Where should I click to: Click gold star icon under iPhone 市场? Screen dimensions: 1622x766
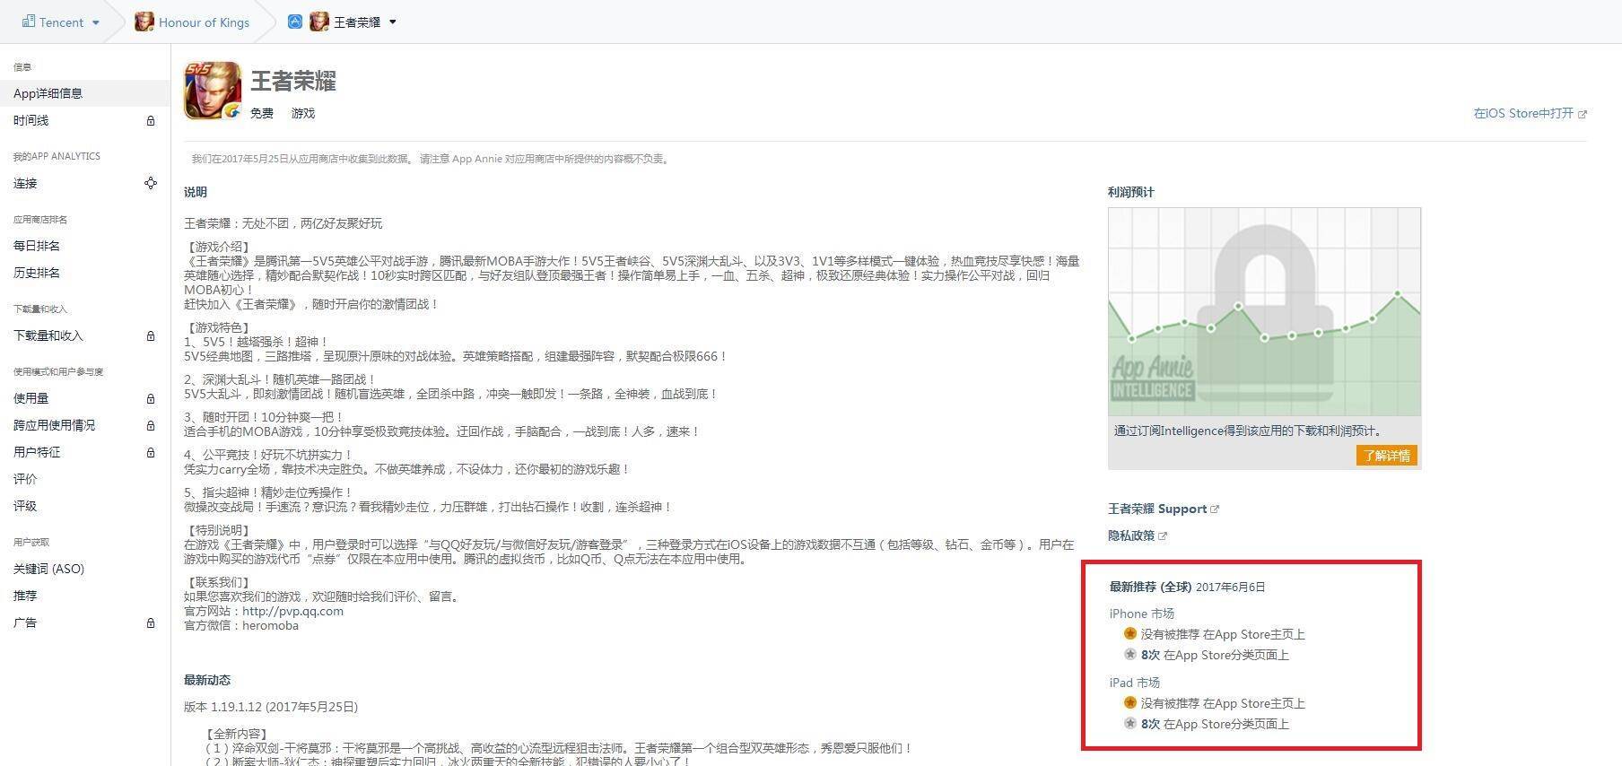point(1130,633)
